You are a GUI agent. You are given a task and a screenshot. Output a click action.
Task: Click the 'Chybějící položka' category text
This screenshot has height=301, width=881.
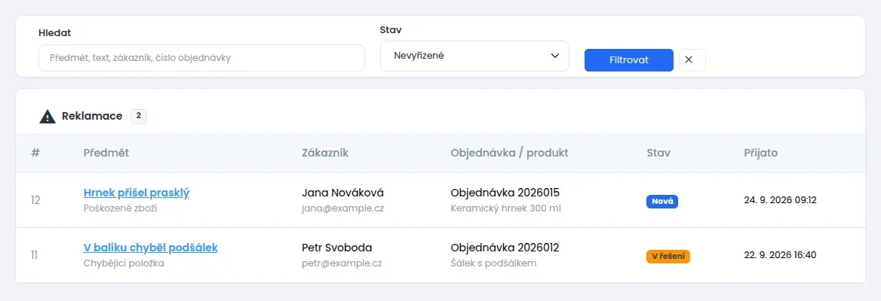pyautogui.click(x=124, y=263)
